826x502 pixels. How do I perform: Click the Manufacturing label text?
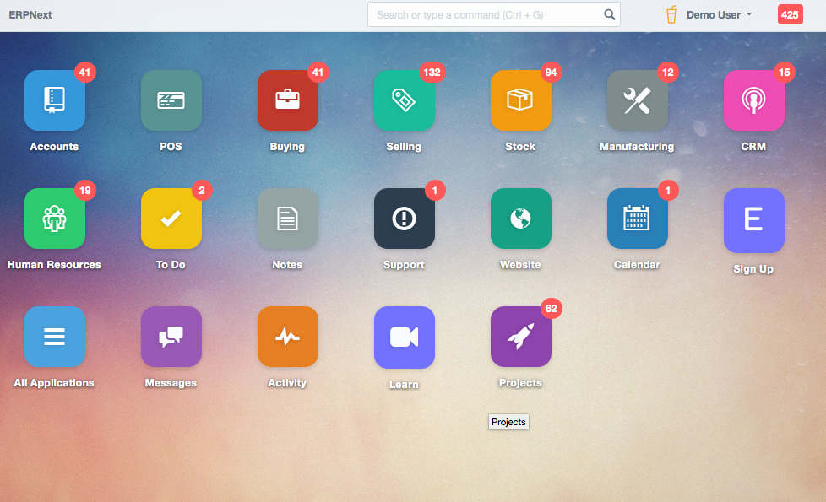(637, 147)
